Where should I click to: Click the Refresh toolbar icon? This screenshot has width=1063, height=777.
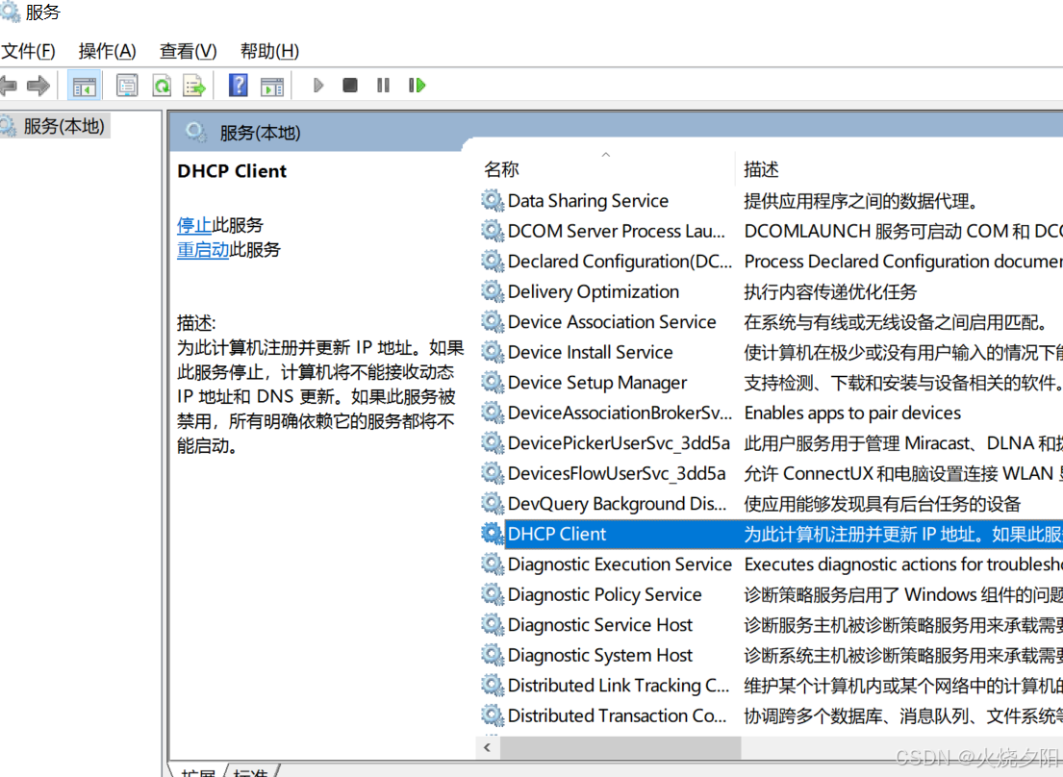162,86
